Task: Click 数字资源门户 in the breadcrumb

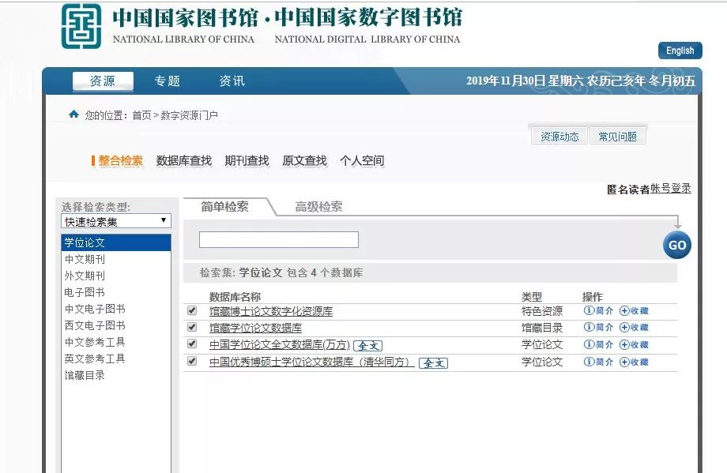Action: (189, 115)
